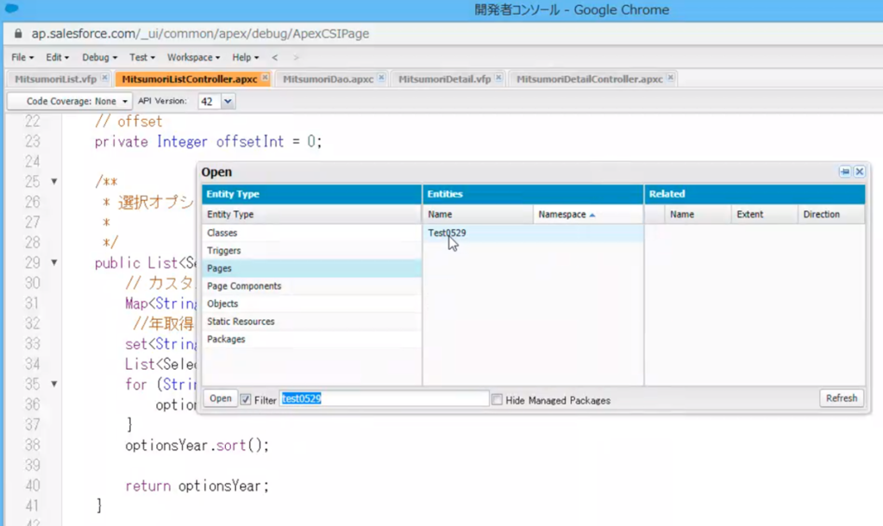Click the filter text field
The height and width of the screenshot is (526, 883).
(x=384, y=398)
